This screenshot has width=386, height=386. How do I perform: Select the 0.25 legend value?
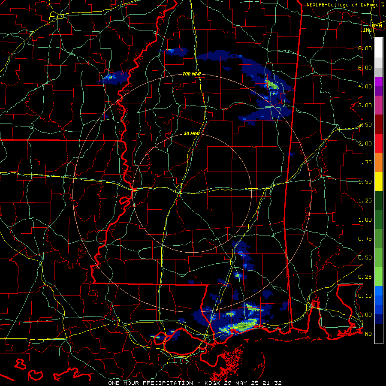(365, 277)
